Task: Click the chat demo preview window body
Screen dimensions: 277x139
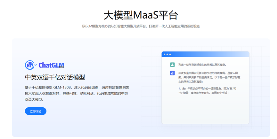Action: (x=205, y=90)
